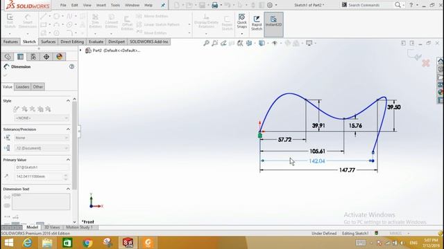Image resolution: width=444 pixels, height=249 pixels.
Task: Switch to the Evaluate tab
Action: click(x=96, y=41)
